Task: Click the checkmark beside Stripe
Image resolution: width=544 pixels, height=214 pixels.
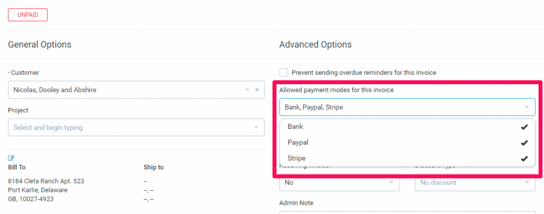Action: pyautogui.click(x=524, y=158)
